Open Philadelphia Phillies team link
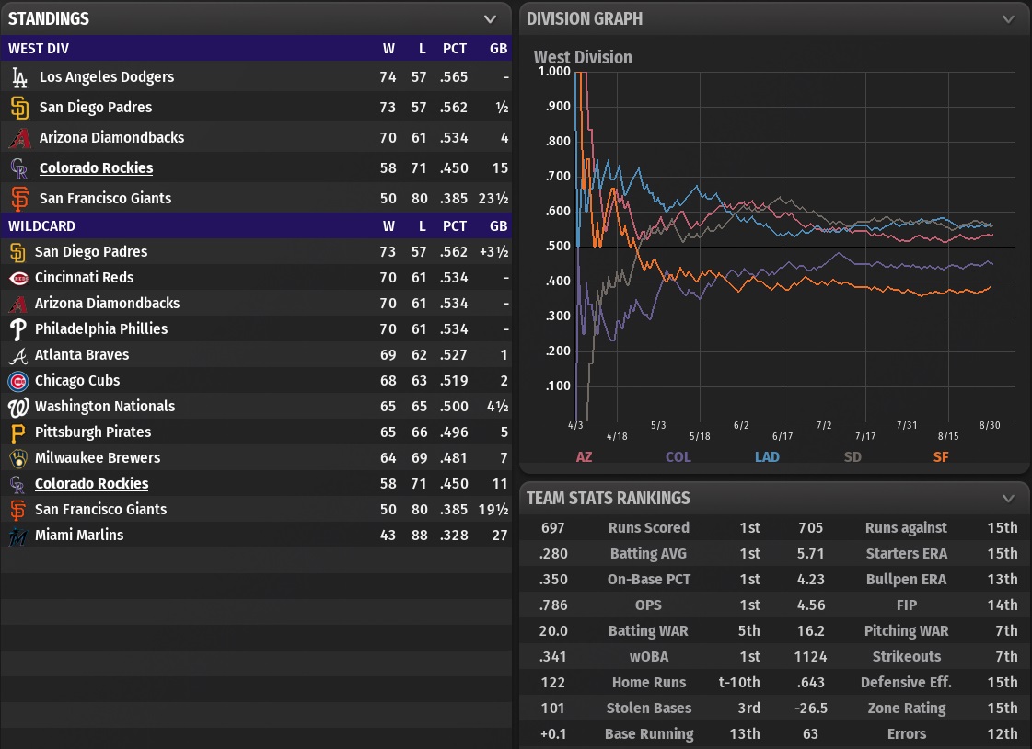 pyautogui.click(x=101, y=328)
